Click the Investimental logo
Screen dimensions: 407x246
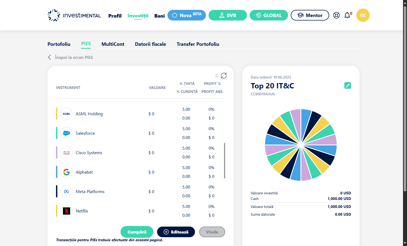click(74, 15)
